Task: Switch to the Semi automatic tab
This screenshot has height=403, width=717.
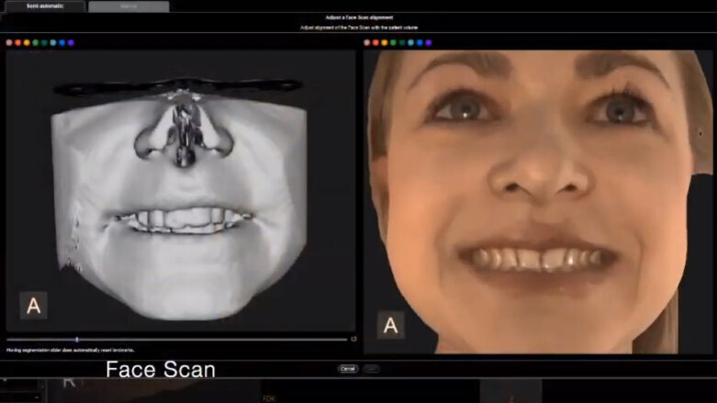Action: (44, 6)
